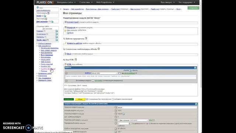This screenshot has width=236, height=133.
Task: Open the Тех. поддержка top menu
Action: pyautogui.click(x=187, y=2)
